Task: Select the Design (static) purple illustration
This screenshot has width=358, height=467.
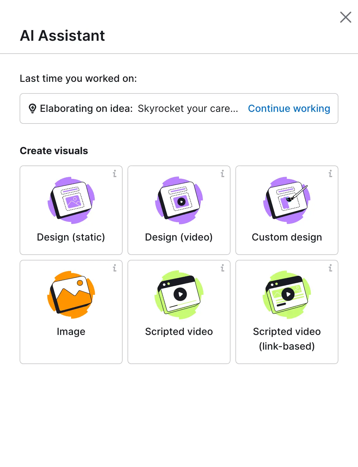Action: (x=71, y=200)
